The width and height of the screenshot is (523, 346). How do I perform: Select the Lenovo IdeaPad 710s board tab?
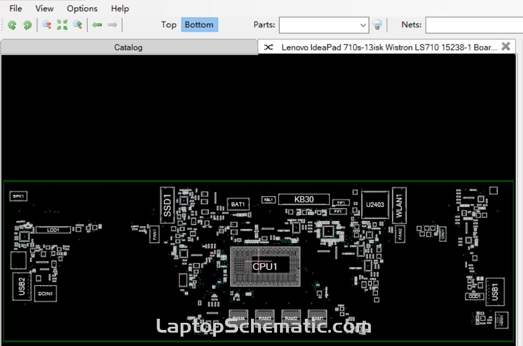(387, 47)
